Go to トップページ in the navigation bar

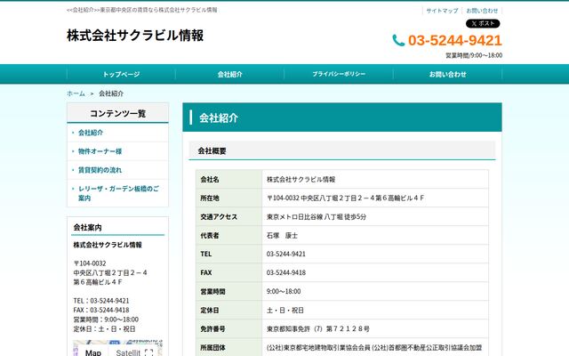pos(121,74)
